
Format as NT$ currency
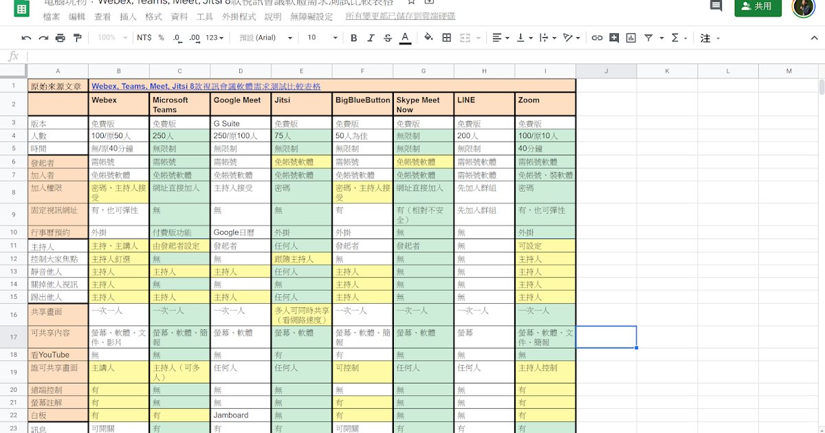pos(144,38)
